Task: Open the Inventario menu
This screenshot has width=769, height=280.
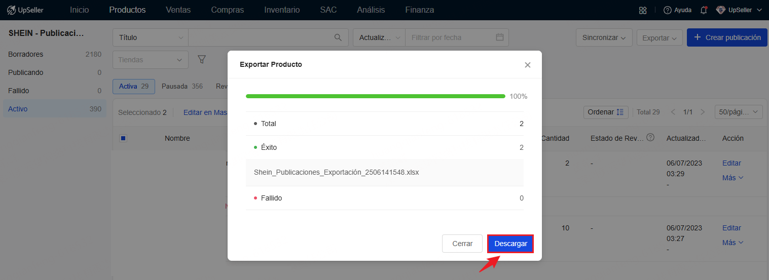Action: 282,10
